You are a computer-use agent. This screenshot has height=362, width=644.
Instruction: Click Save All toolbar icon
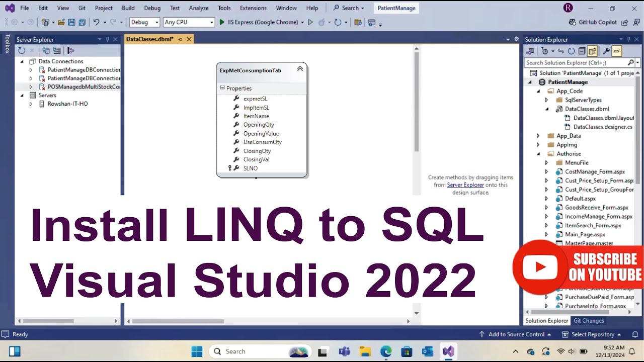click(x=82, y=22)
